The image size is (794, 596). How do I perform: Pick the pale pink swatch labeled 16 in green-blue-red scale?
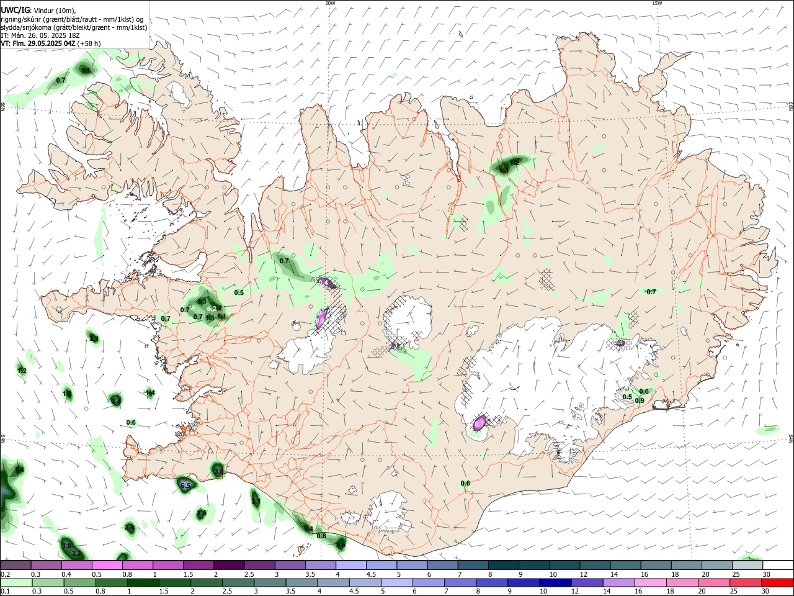coord(650,583)
